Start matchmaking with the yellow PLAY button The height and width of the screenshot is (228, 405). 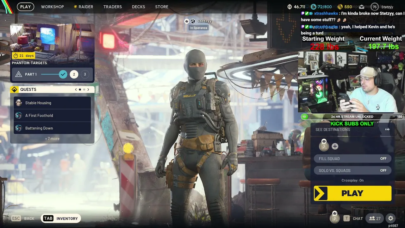point(352,193)
